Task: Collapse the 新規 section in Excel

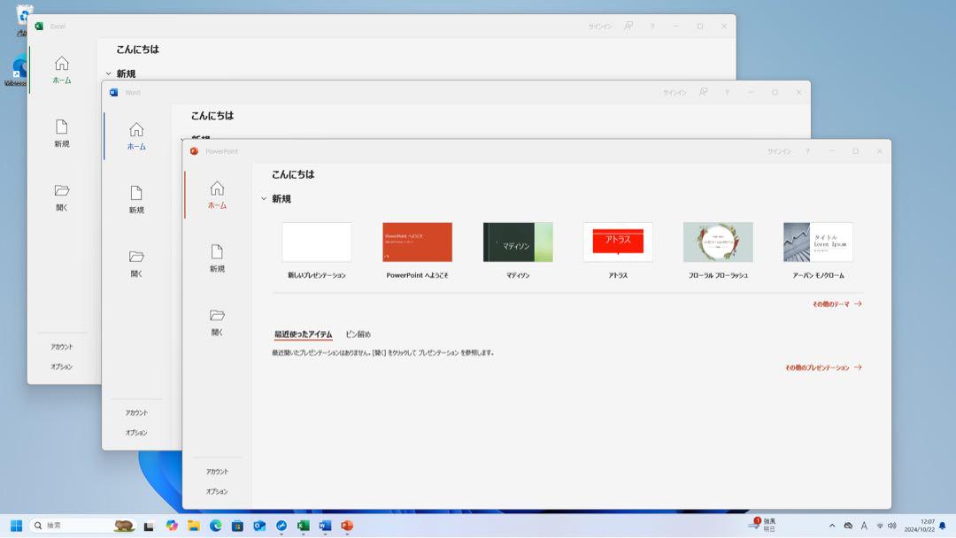Action: [109, 73]
